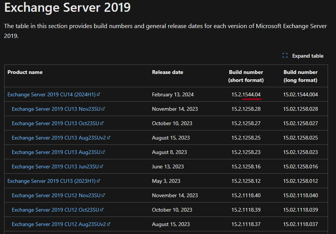The height and width of the screenshot is (234, 336).
Task: Click short build number 15.2.1118.40
Action: click(246, 195)
